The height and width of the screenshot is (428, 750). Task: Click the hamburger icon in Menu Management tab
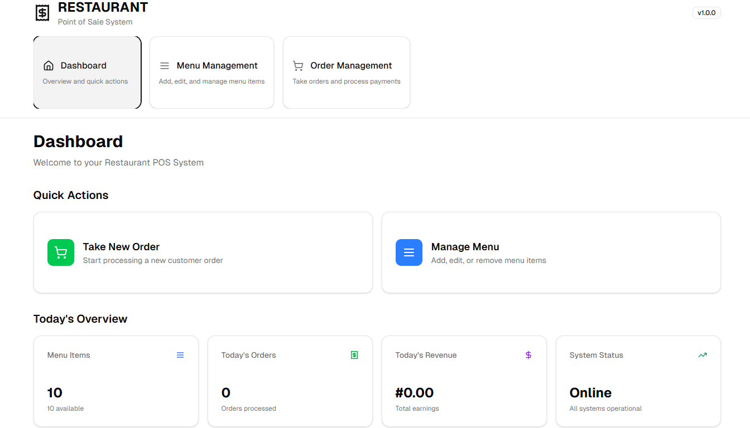pos(165,66)
